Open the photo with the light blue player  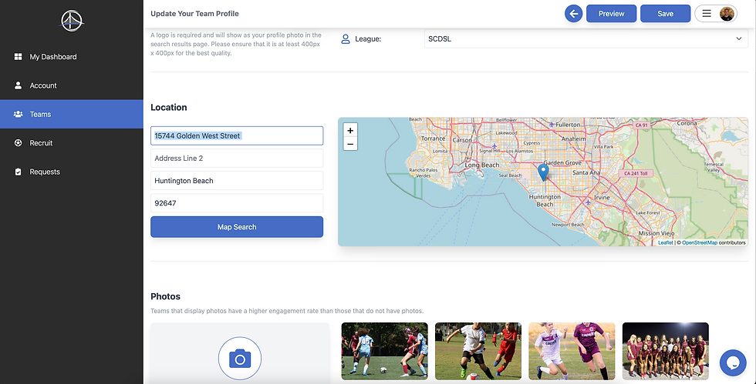pyautogui.click(x=384, y=351)
